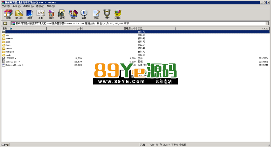Click the 图标 type cell for tomcat.ico

click(140, 62)
